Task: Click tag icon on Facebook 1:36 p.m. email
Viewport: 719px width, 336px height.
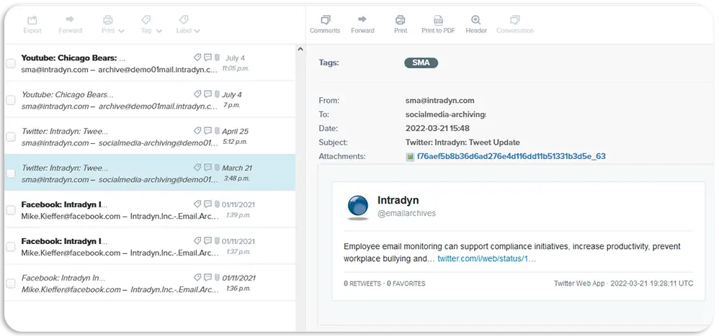Action: tap(197, 277)
